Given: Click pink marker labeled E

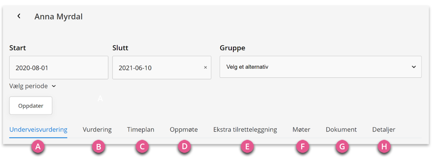Looking at the screenshot, I should point(247,147).
